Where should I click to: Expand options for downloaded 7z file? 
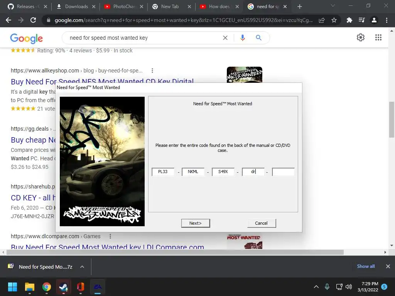coord(82,267)
